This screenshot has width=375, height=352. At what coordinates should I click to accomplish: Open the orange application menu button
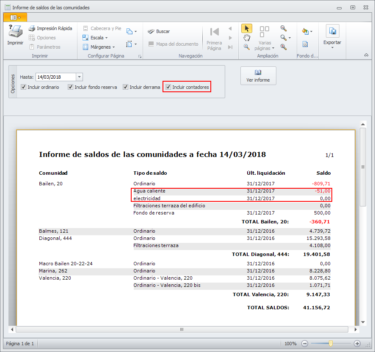[15, 17]
